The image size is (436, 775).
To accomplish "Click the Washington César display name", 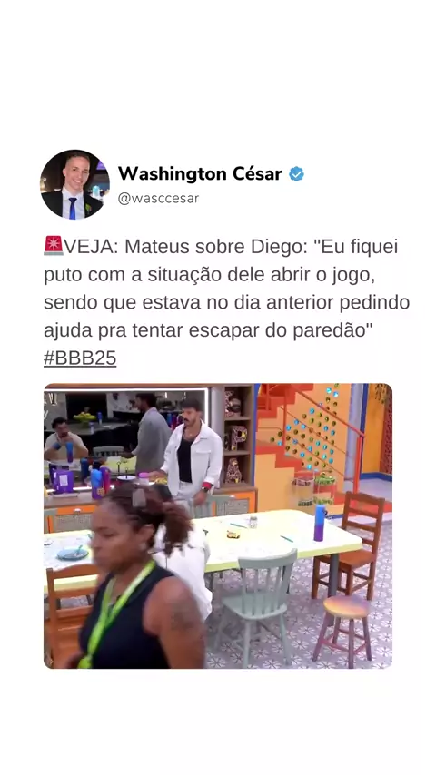I will (x=200, y=174).
